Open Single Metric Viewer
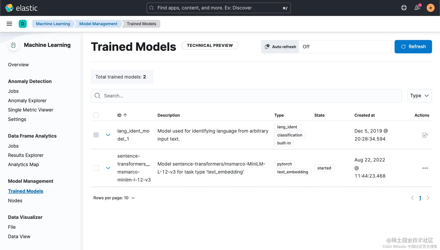Viewport: 440px width, 250px height. [31, 110]
